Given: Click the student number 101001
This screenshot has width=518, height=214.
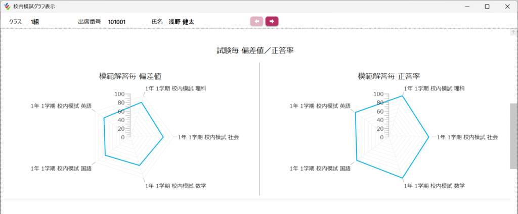Looking at the screenshot, I should (117, 22).
